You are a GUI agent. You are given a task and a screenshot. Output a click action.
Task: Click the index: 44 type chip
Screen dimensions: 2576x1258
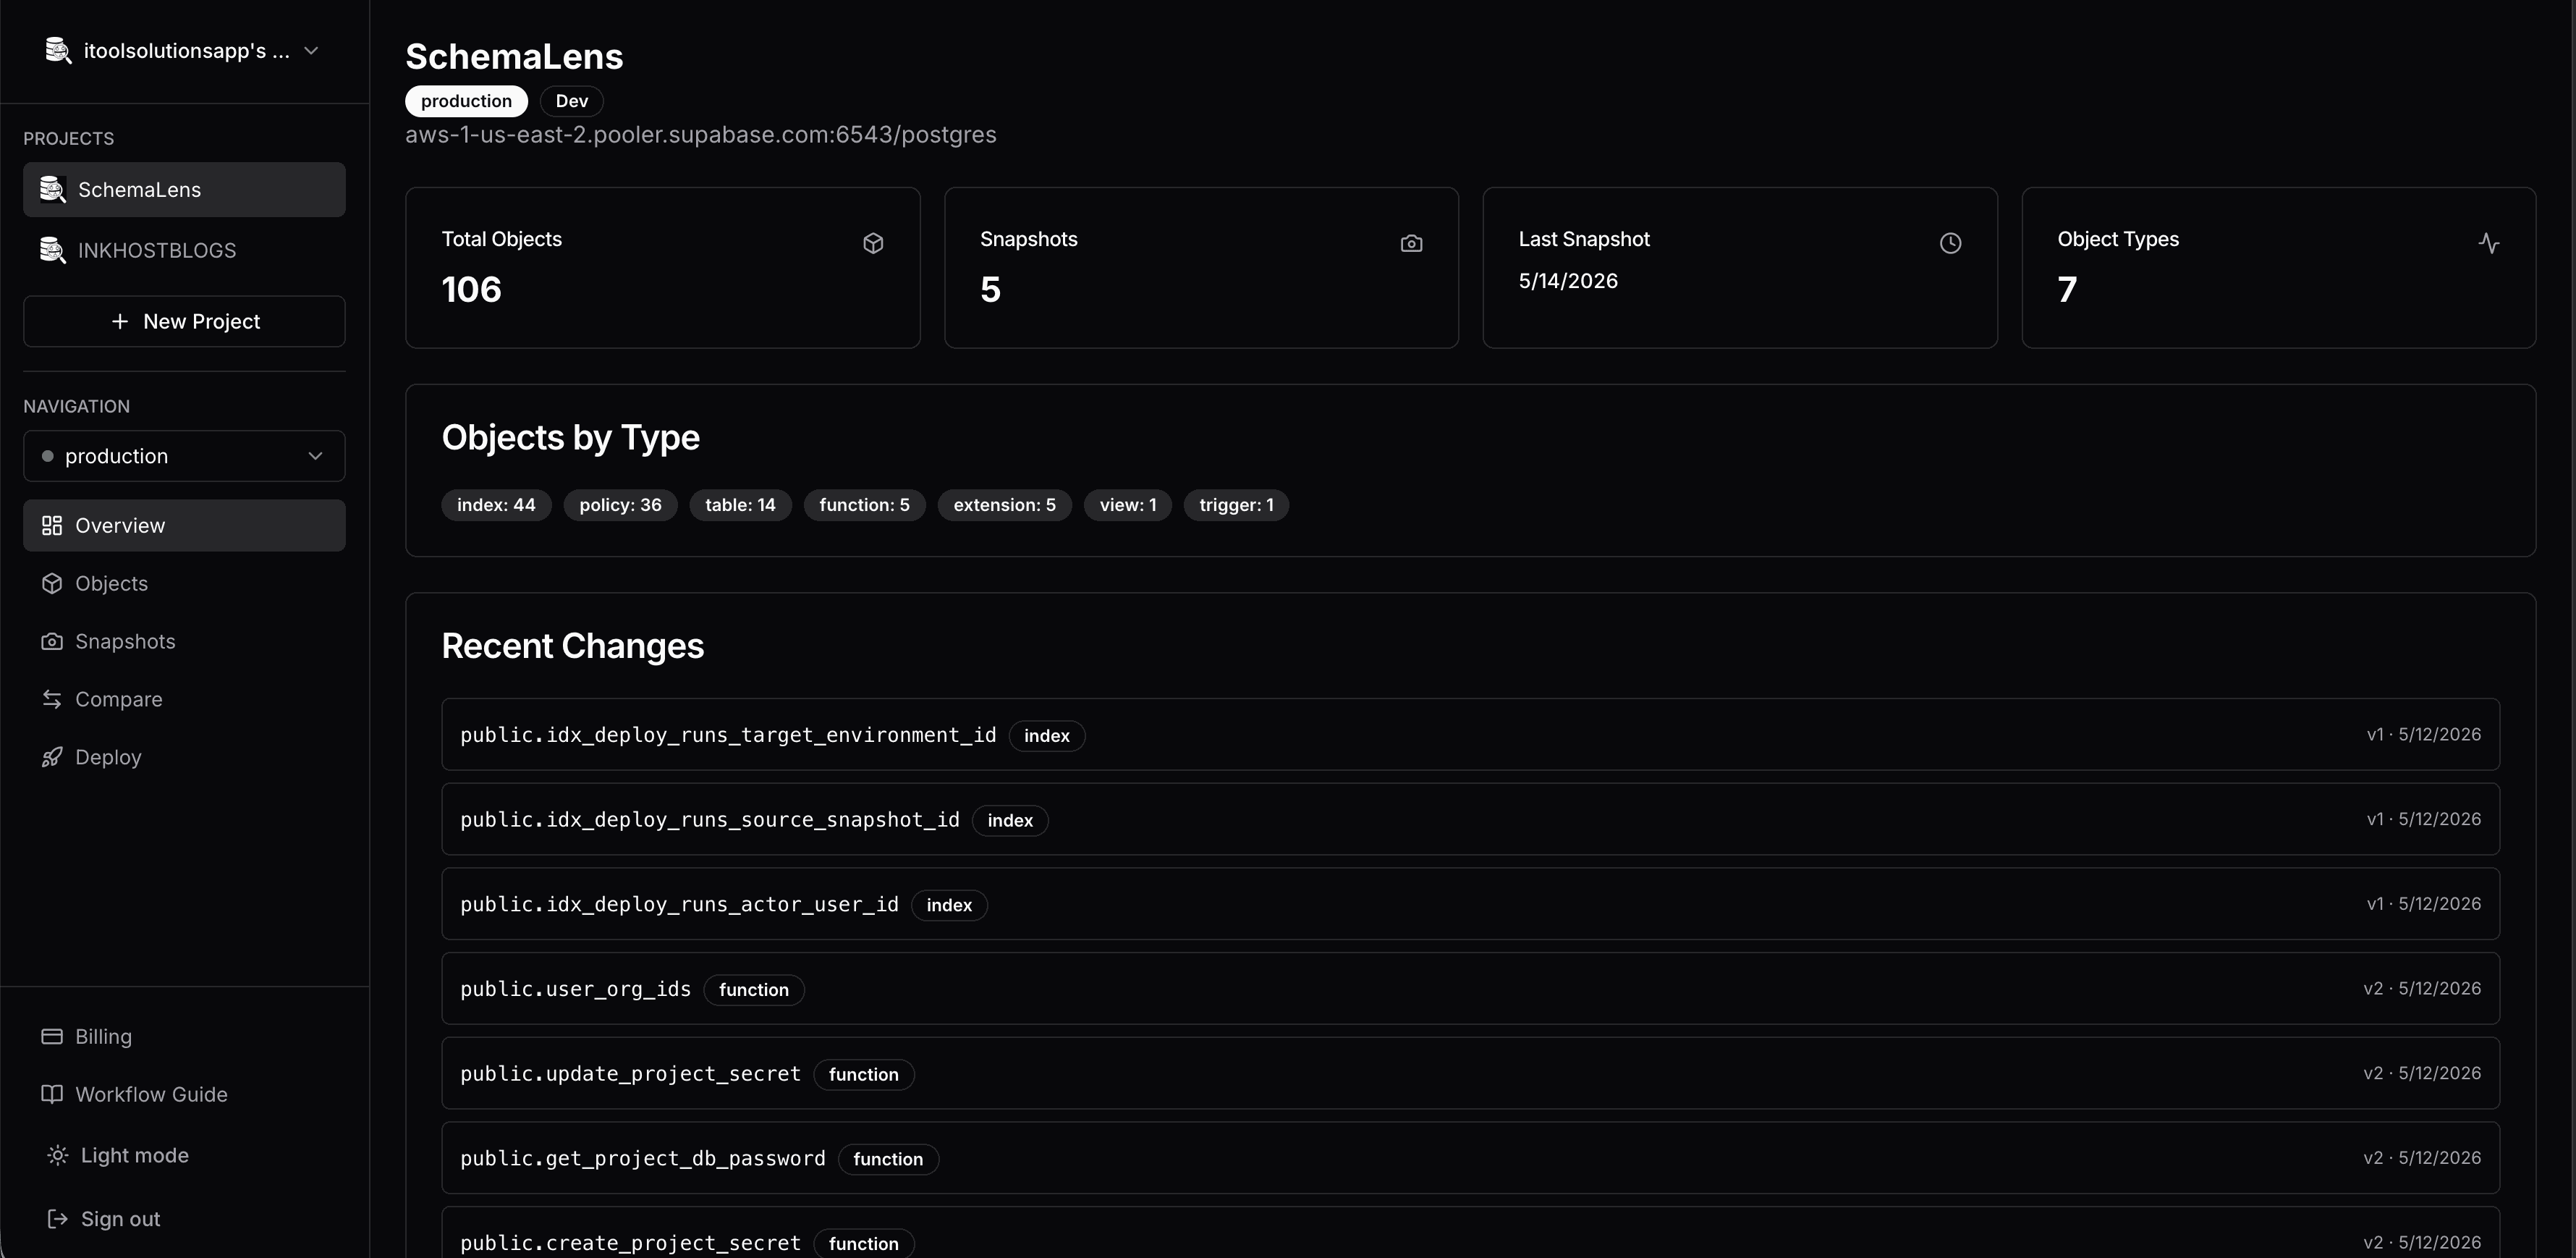tap(496, 505)
